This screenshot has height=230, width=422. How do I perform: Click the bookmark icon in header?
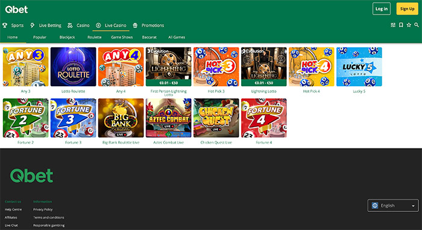pos(401,25)
